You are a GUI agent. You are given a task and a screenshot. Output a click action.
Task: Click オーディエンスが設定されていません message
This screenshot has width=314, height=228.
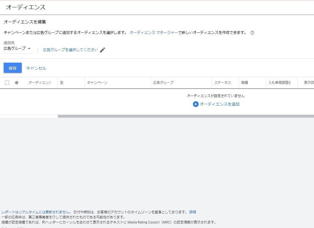click(216, 96)
